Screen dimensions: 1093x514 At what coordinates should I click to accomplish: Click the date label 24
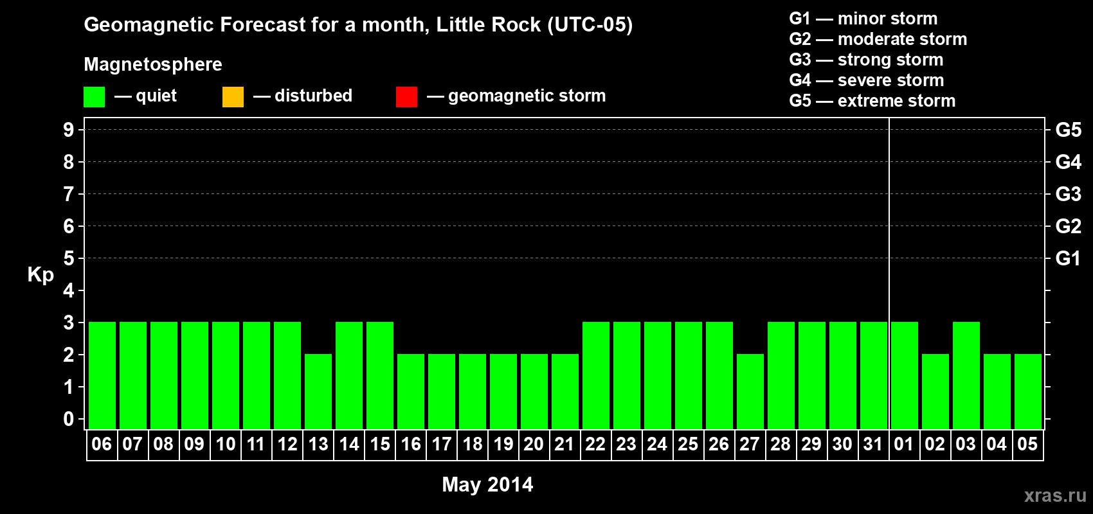[657, 444]
